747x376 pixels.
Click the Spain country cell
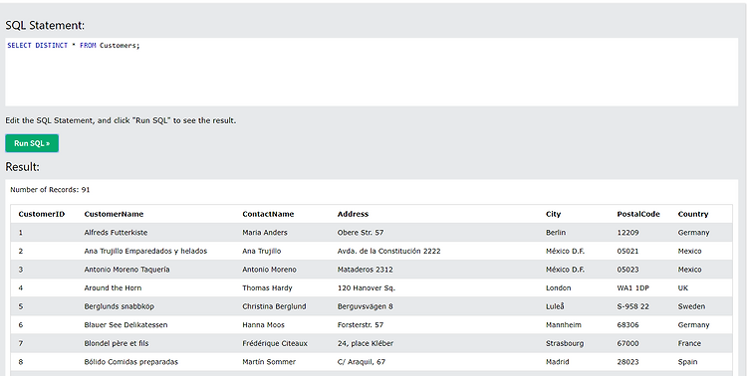[687, 362]
